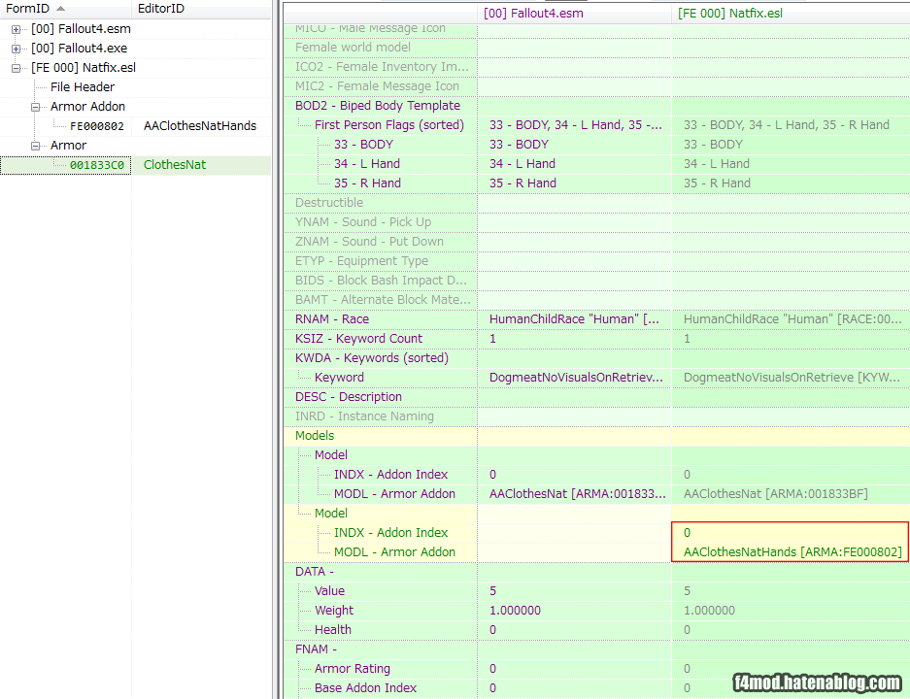
Task: Click the 34 - L Hand flag label
Action: [367, 163]
